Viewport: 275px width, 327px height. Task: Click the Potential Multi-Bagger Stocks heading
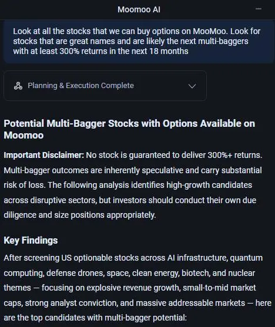[x=129, y=129]
